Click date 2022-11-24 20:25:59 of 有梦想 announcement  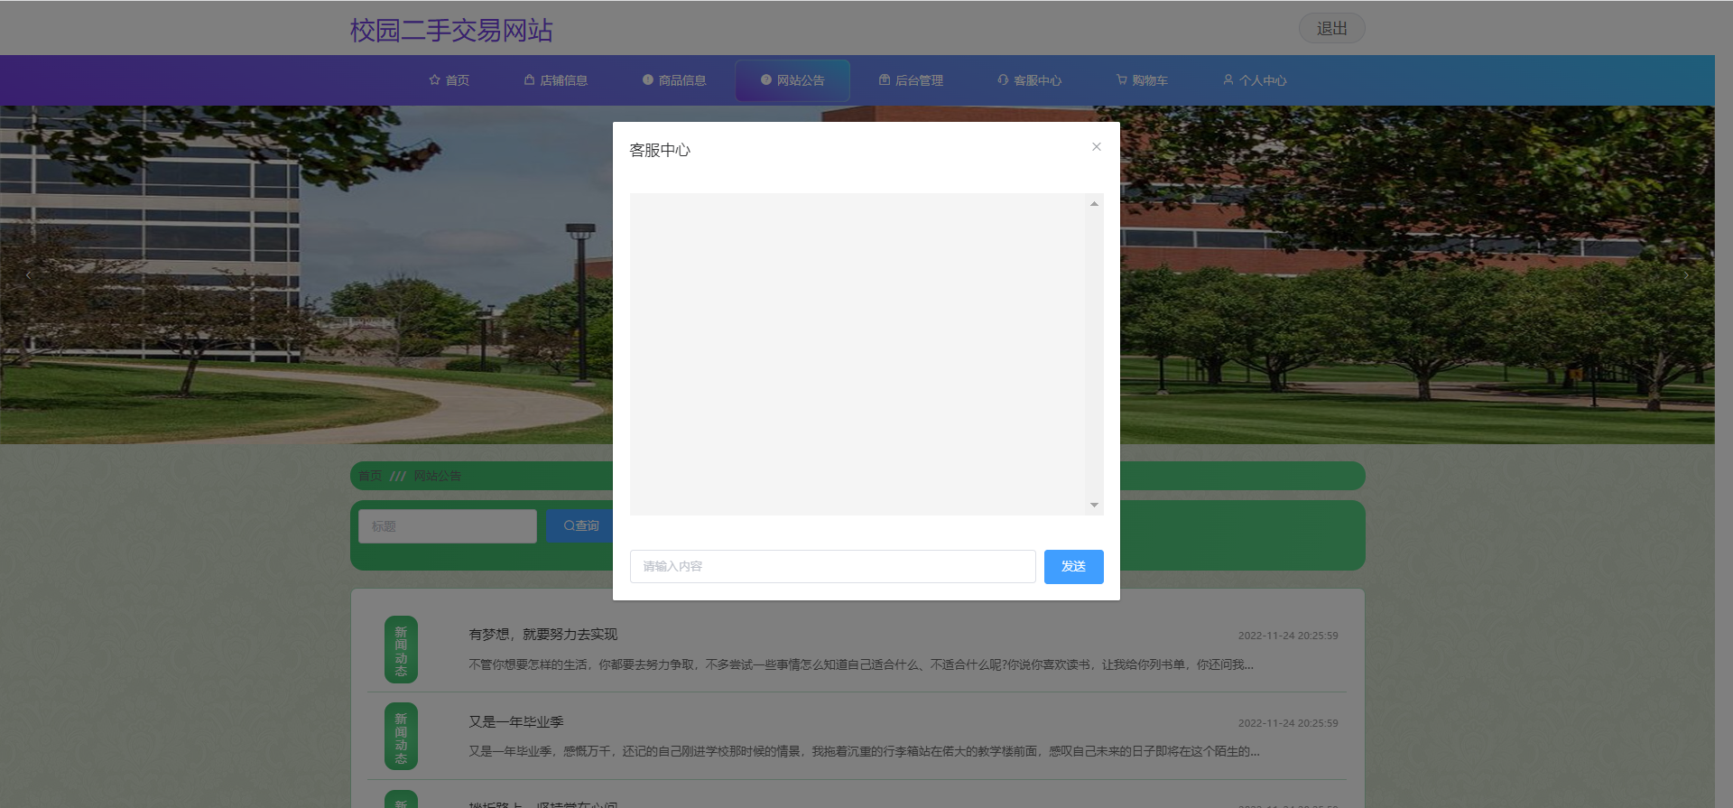click(1288, 636)
